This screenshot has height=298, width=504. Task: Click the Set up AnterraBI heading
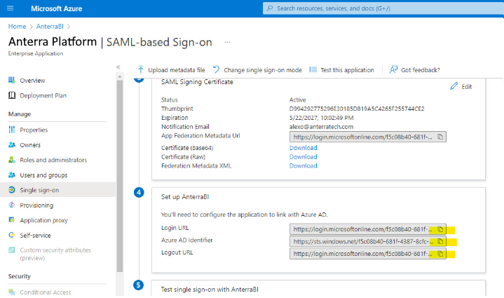click(185, 197)
